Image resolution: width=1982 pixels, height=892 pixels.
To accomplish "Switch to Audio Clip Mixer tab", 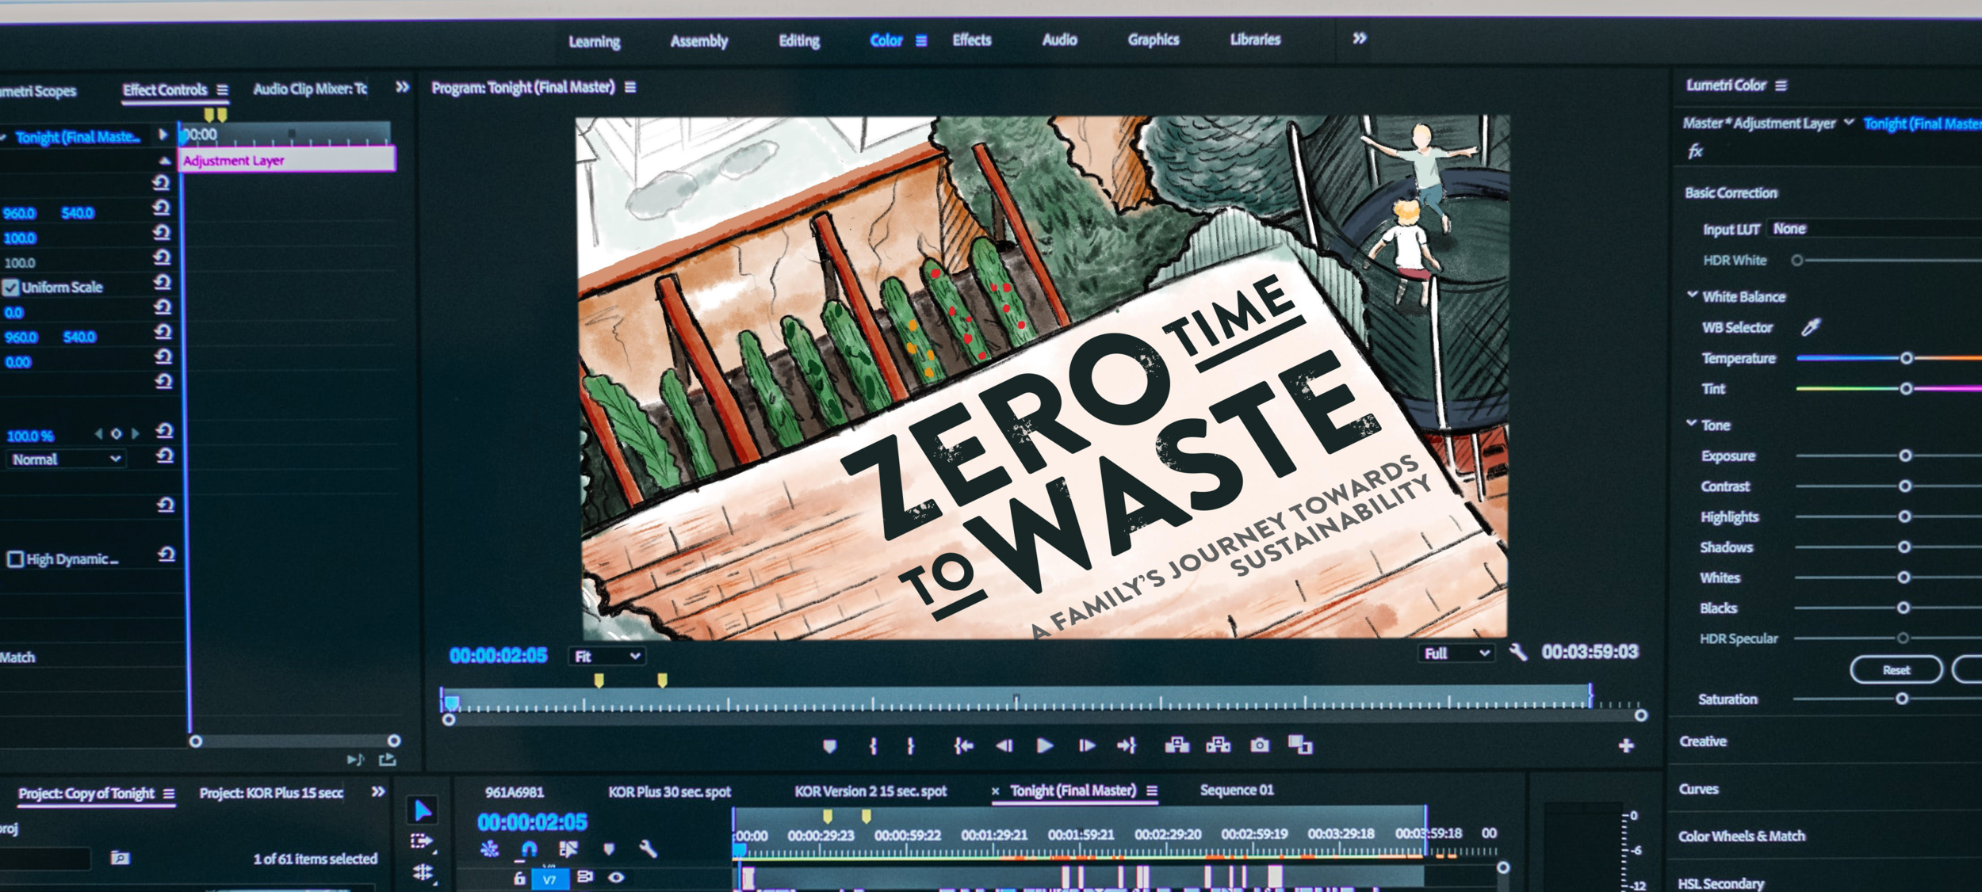I will pos(309,89).
